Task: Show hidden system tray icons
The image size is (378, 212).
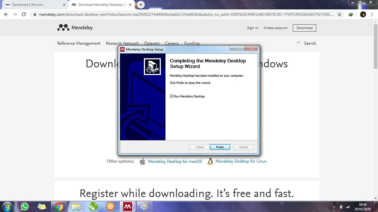Action: 334,207
